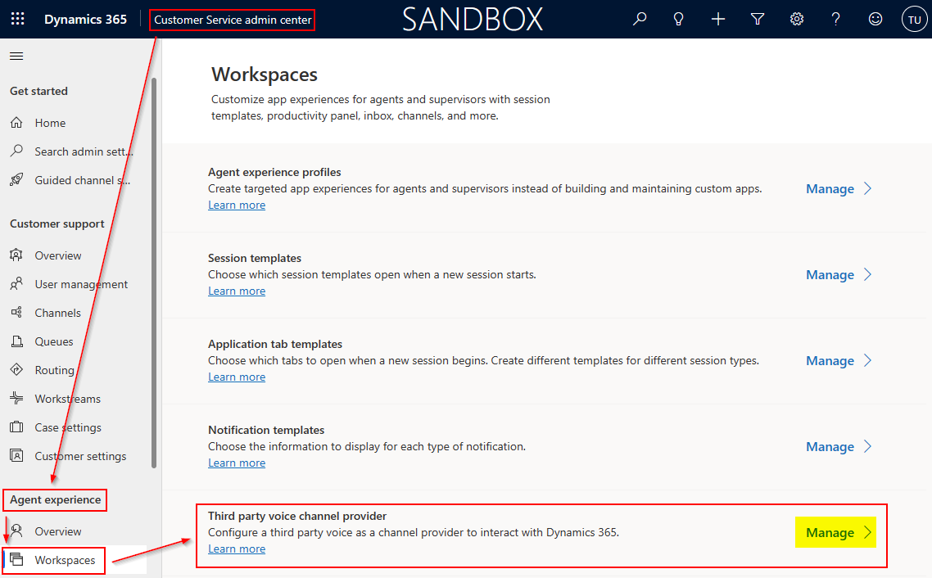The height and width of the screenshot is (578, 932).
Task: Click the Workspaces page title
Action: [265, 75]
